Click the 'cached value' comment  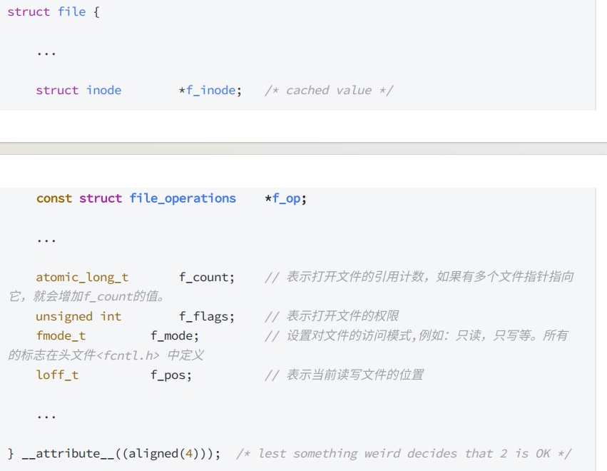329,90
